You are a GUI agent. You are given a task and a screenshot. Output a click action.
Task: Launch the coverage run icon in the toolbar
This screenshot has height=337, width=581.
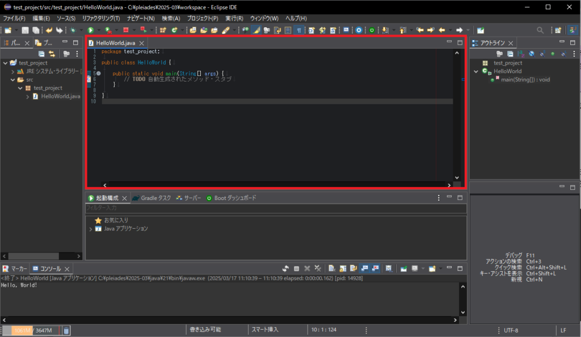[x=108, y=31]
